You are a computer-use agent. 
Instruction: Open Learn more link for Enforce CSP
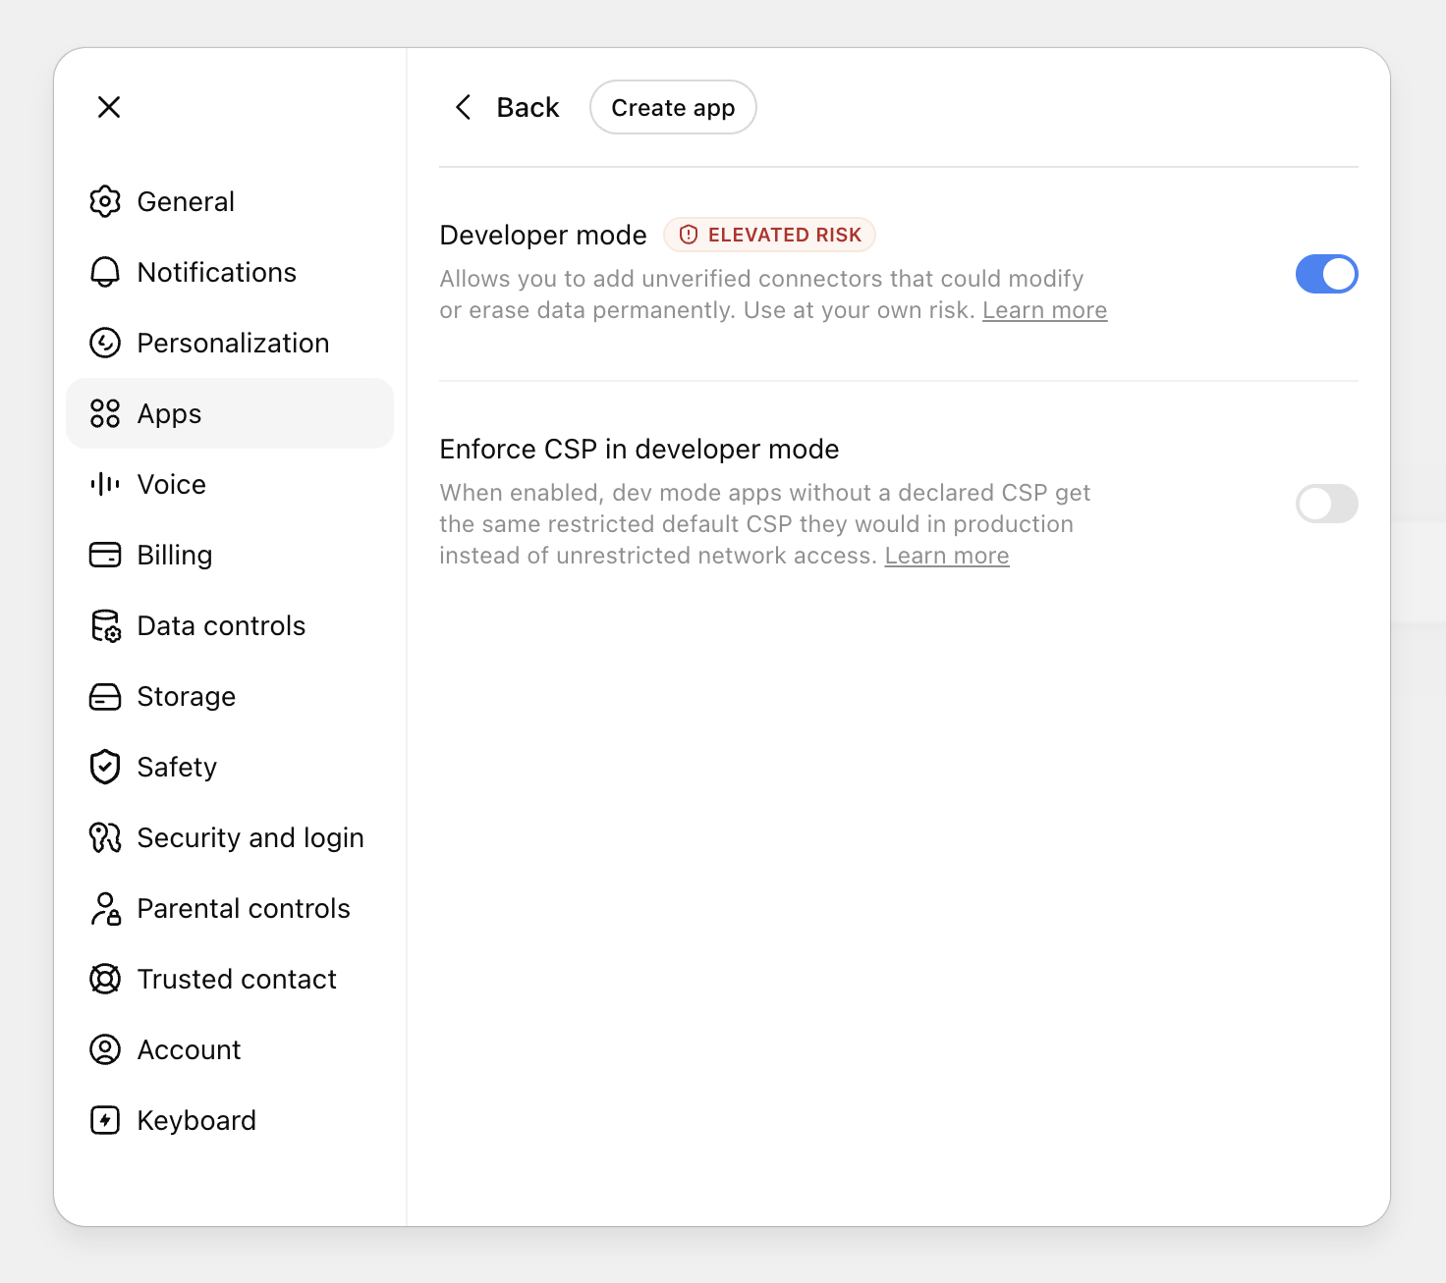[947, 556]
